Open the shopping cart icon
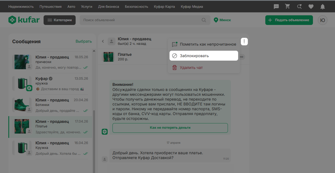 288,6
